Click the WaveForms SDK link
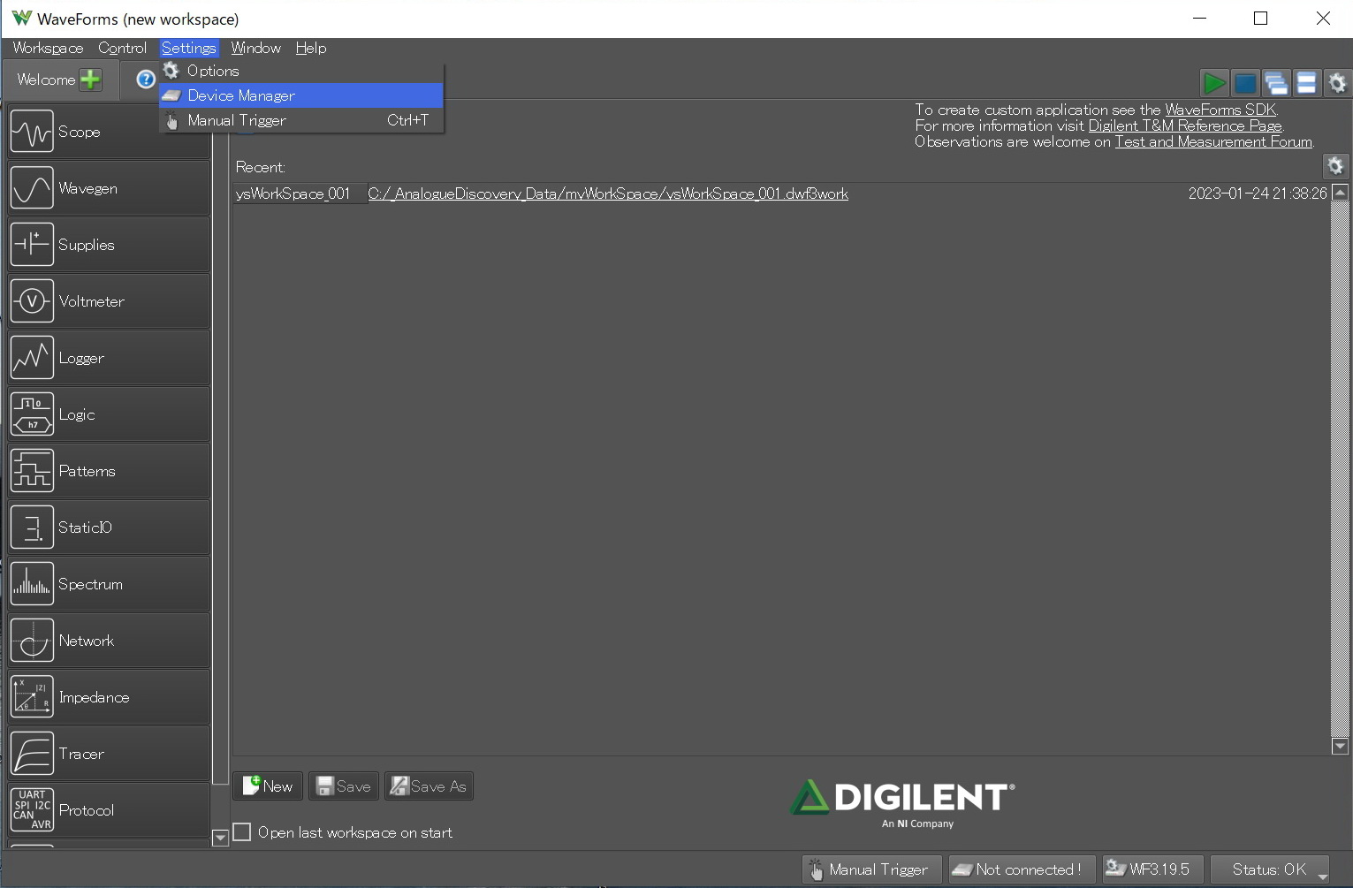 [1220, 110]
